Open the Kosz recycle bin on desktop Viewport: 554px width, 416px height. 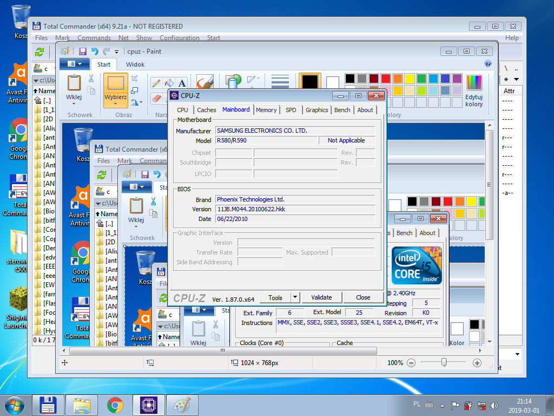click(x=21, y=21)
